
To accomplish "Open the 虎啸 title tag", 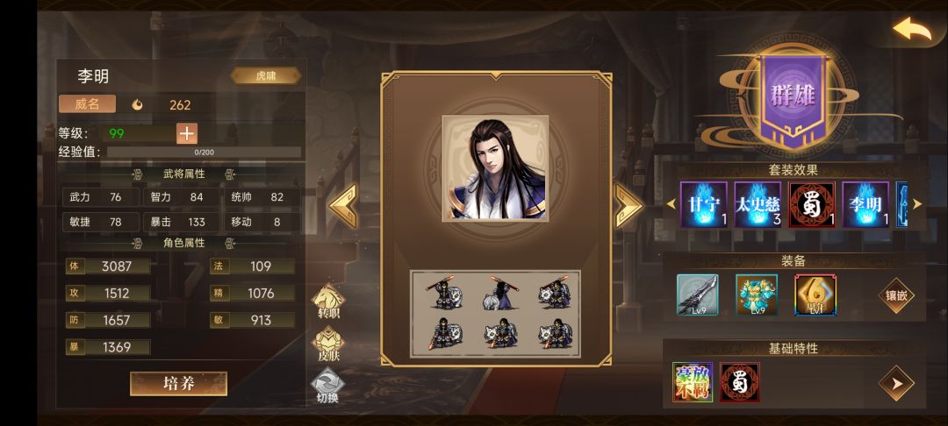I will click(265, 75).
